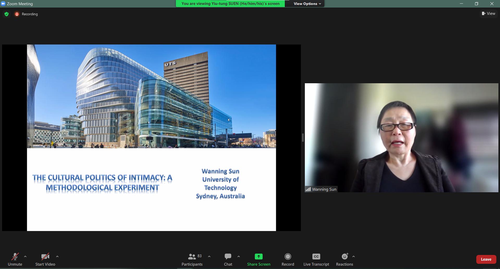Start recording with Record button
This screenshot has width=500, height=269.
click(x=288, y=259)
